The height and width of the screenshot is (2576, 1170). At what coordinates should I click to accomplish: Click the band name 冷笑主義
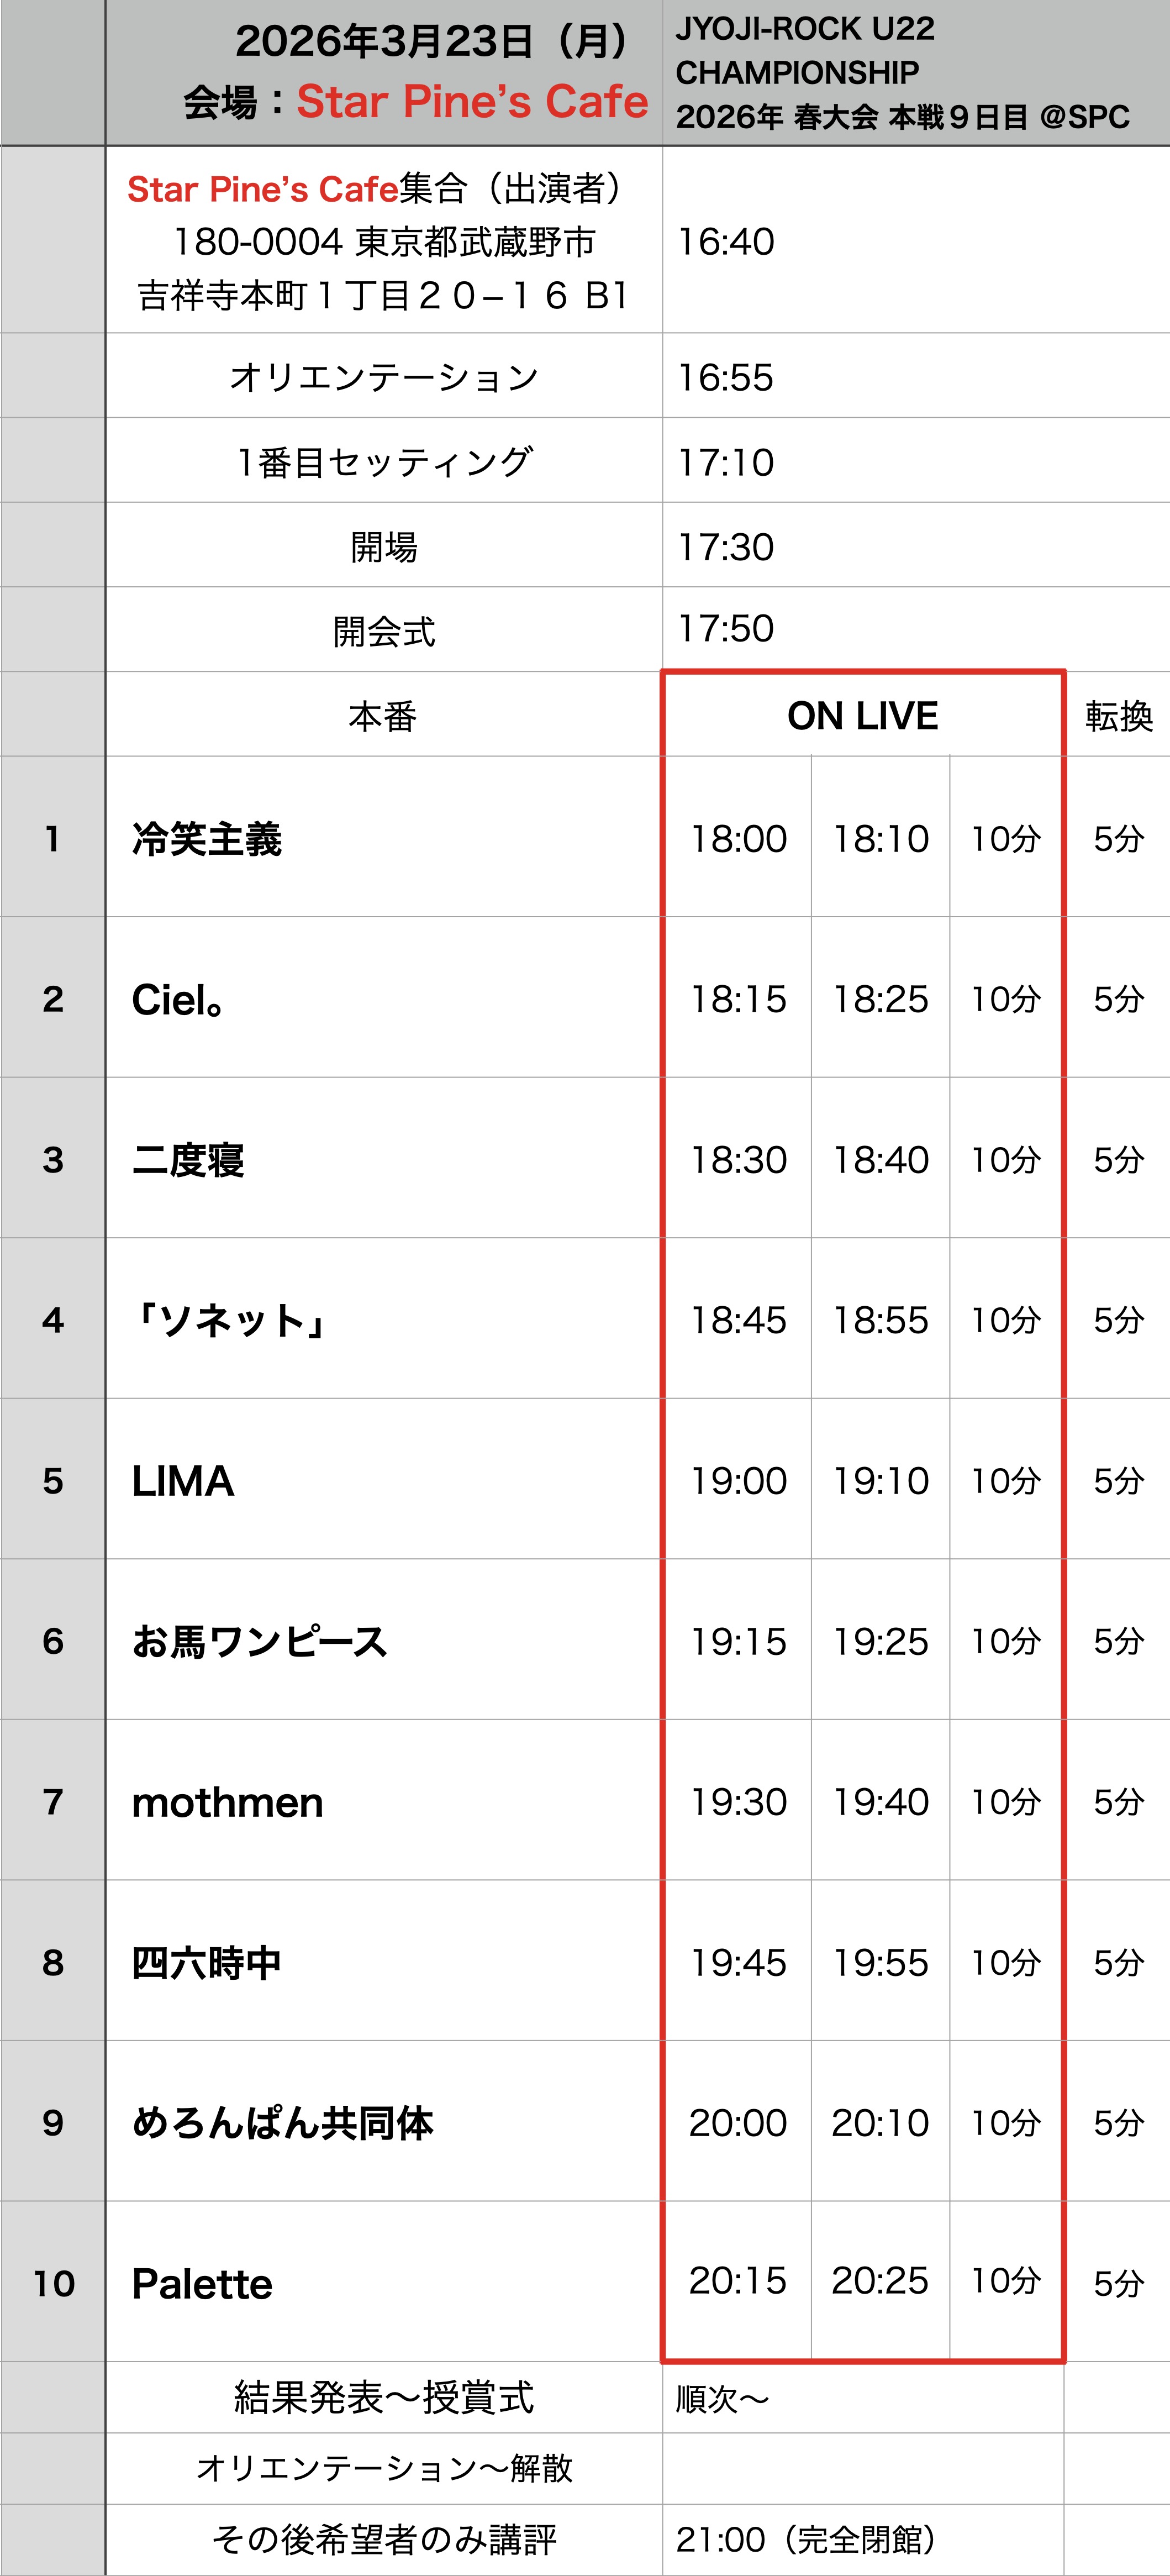(207, 839)
